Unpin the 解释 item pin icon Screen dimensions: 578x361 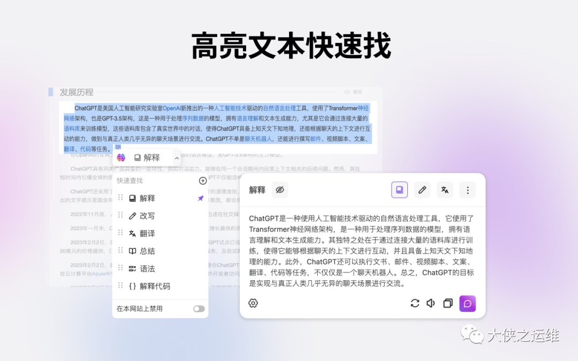201,198
